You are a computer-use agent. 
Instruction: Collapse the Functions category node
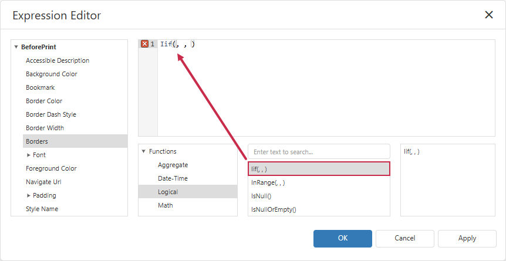144,151
